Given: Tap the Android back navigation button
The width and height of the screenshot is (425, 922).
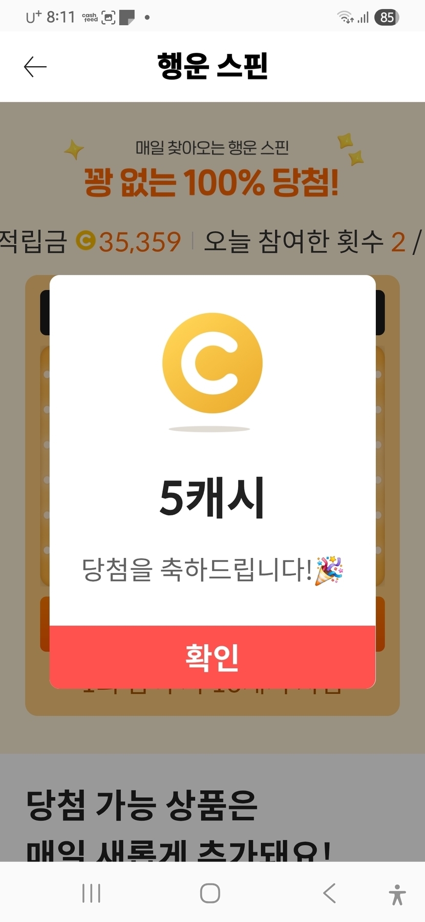Looking at the screenshot, I should coord(330,893).
